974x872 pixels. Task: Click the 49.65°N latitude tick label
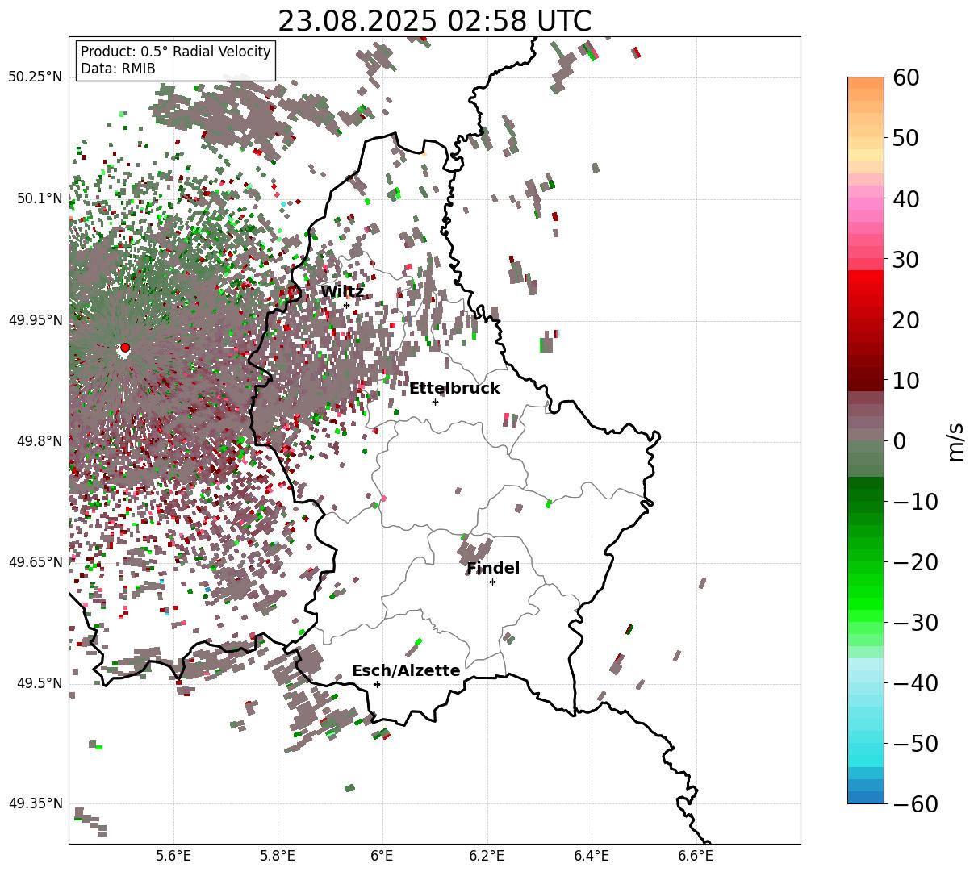pos(35,562)
